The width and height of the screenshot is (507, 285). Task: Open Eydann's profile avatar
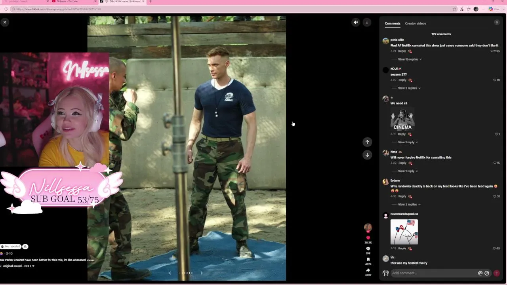[x=385, y=182]
